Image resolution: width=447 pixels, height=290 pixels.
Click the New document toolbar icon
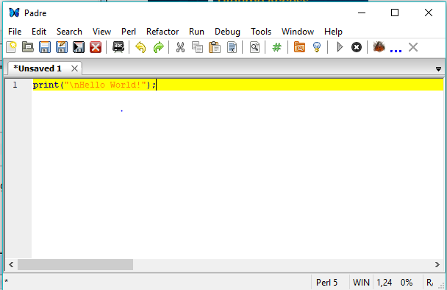point(11,47)
